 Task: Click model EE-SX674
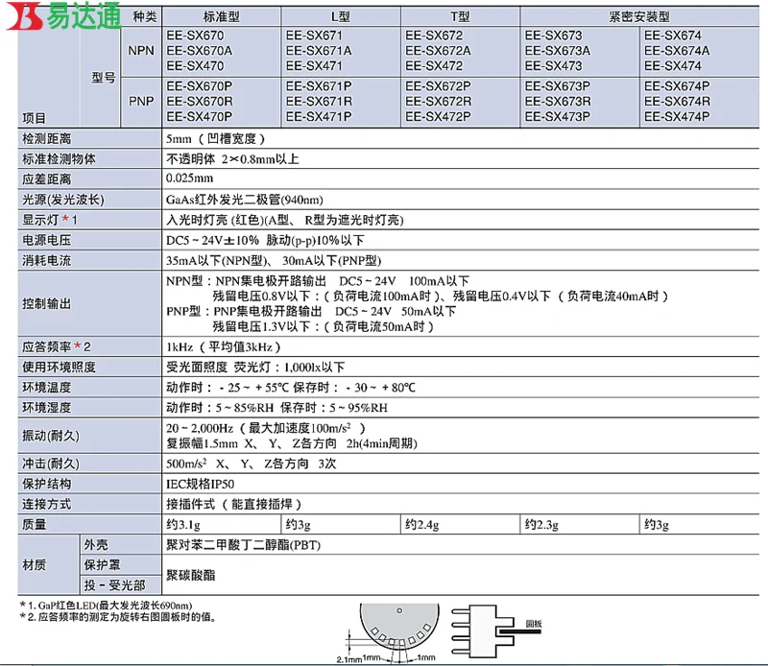(x=673, y=36)
